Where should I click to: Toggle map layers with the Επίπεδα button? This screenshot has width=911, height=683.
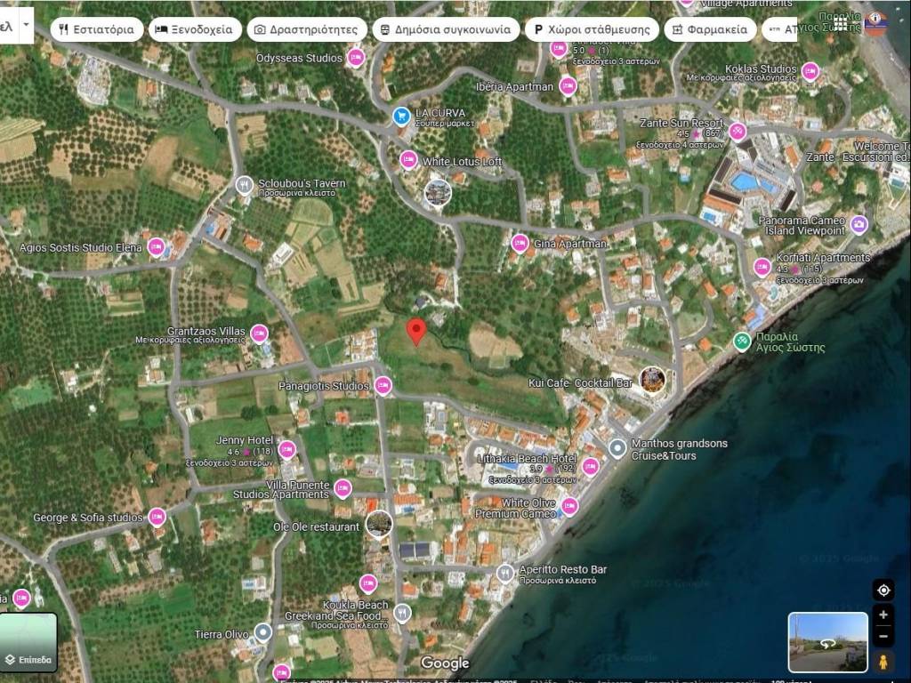pos(28,642)
